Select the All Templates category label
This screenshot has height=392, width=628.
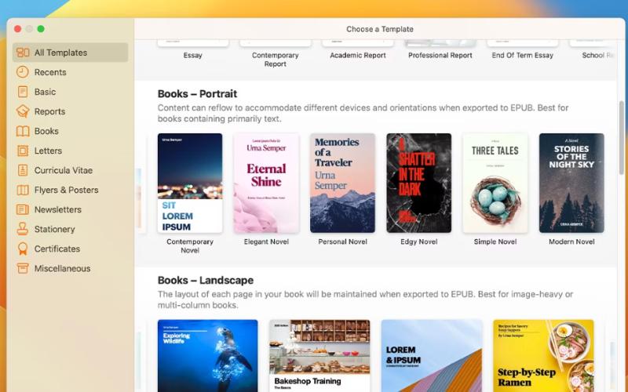pyautogui.click(x=60, y=53)
